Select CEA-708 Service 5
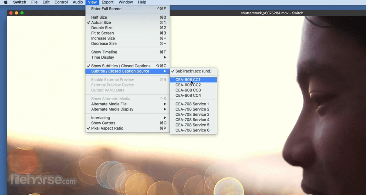This screenshot has width=366, height=195. tap(193, 125)
